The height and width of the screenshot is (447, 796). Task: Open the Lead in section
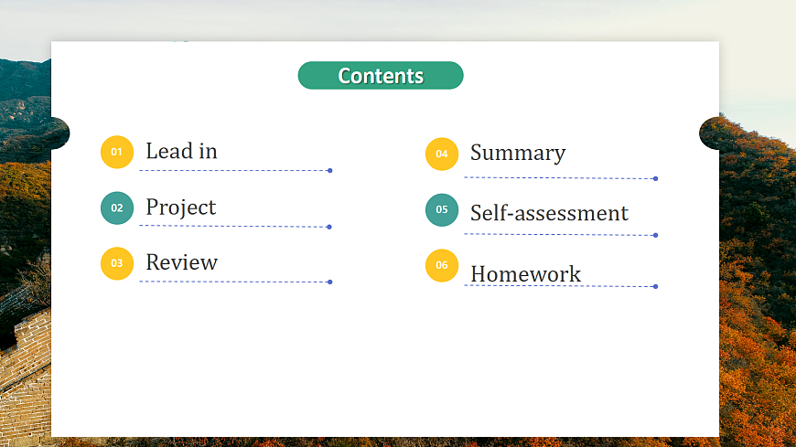tap(181, 152)
